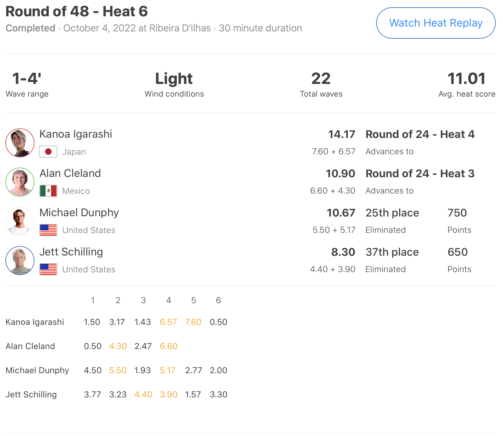Select Jett Schilling's name in results list
The width and height of the screenshot is (503, 436).
(x=71, y=252)
